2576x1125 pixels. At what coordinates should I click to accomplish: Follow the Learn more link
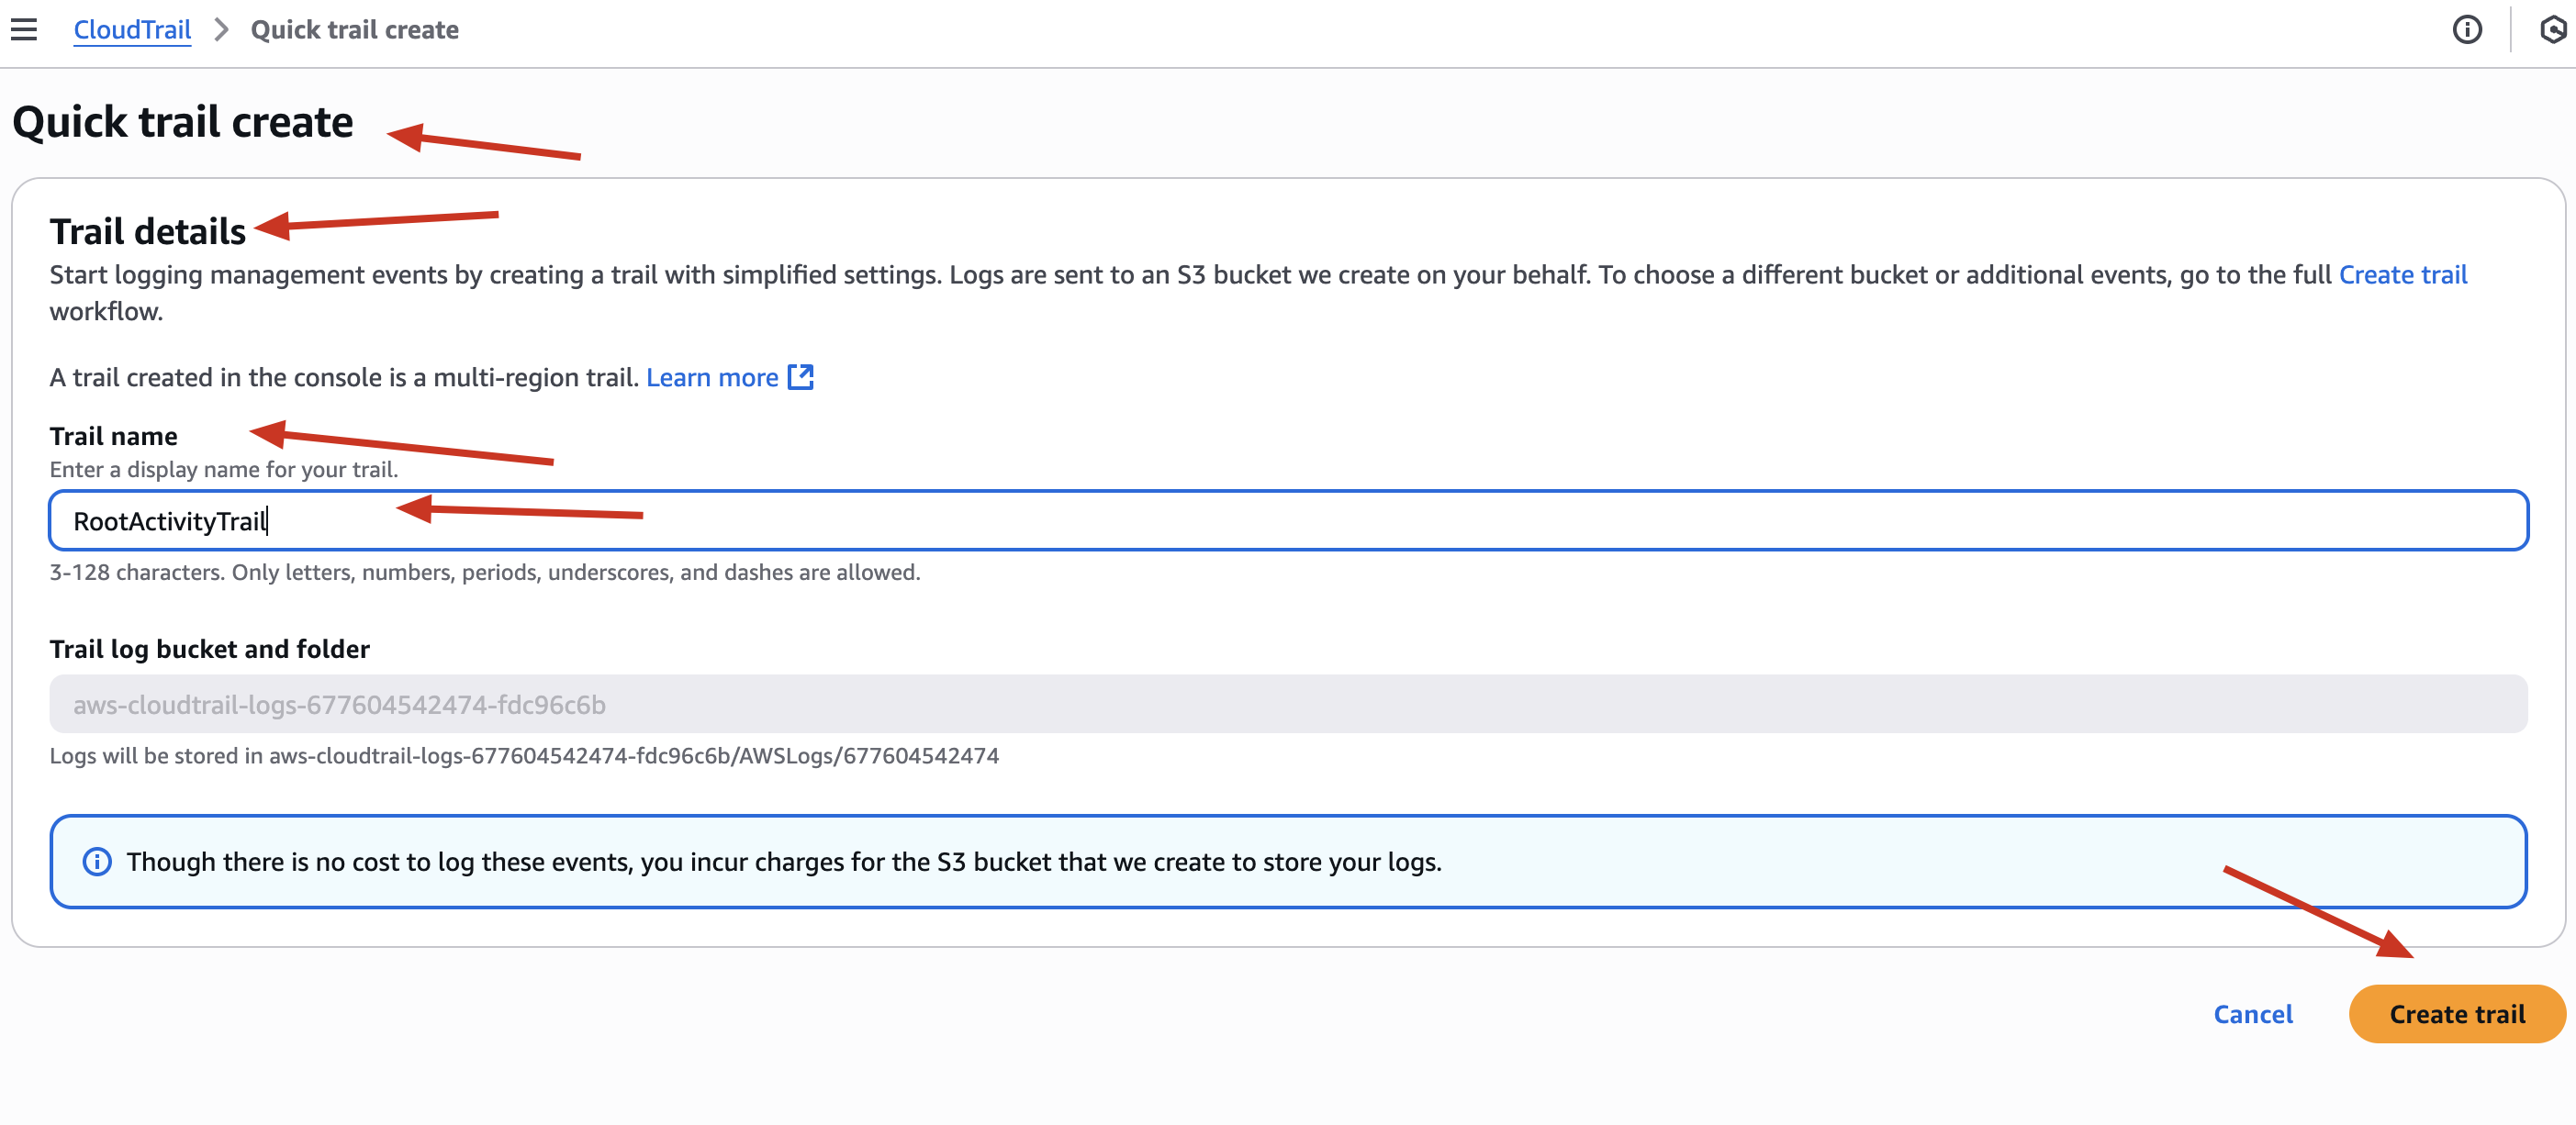point(712,376)
